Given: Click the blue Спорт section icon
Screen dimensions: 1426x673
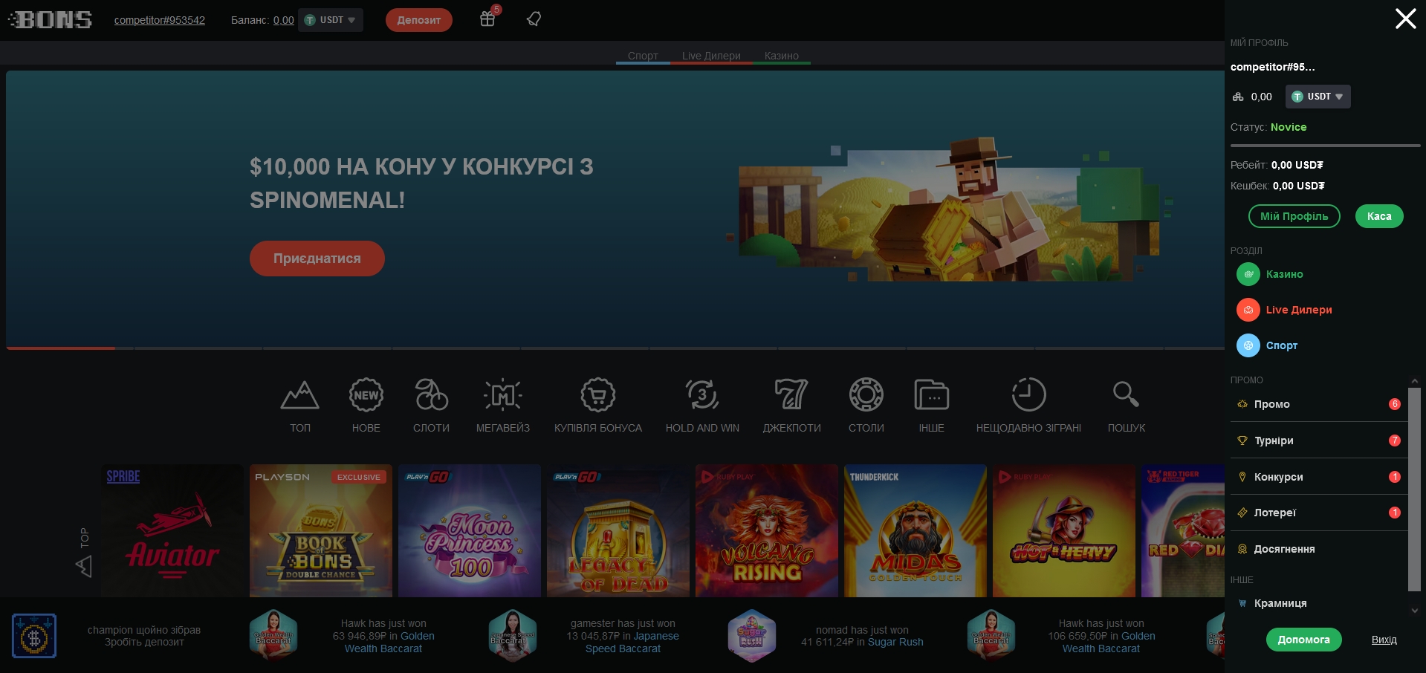Looking at the screenshot, I should click(1248, 345).
